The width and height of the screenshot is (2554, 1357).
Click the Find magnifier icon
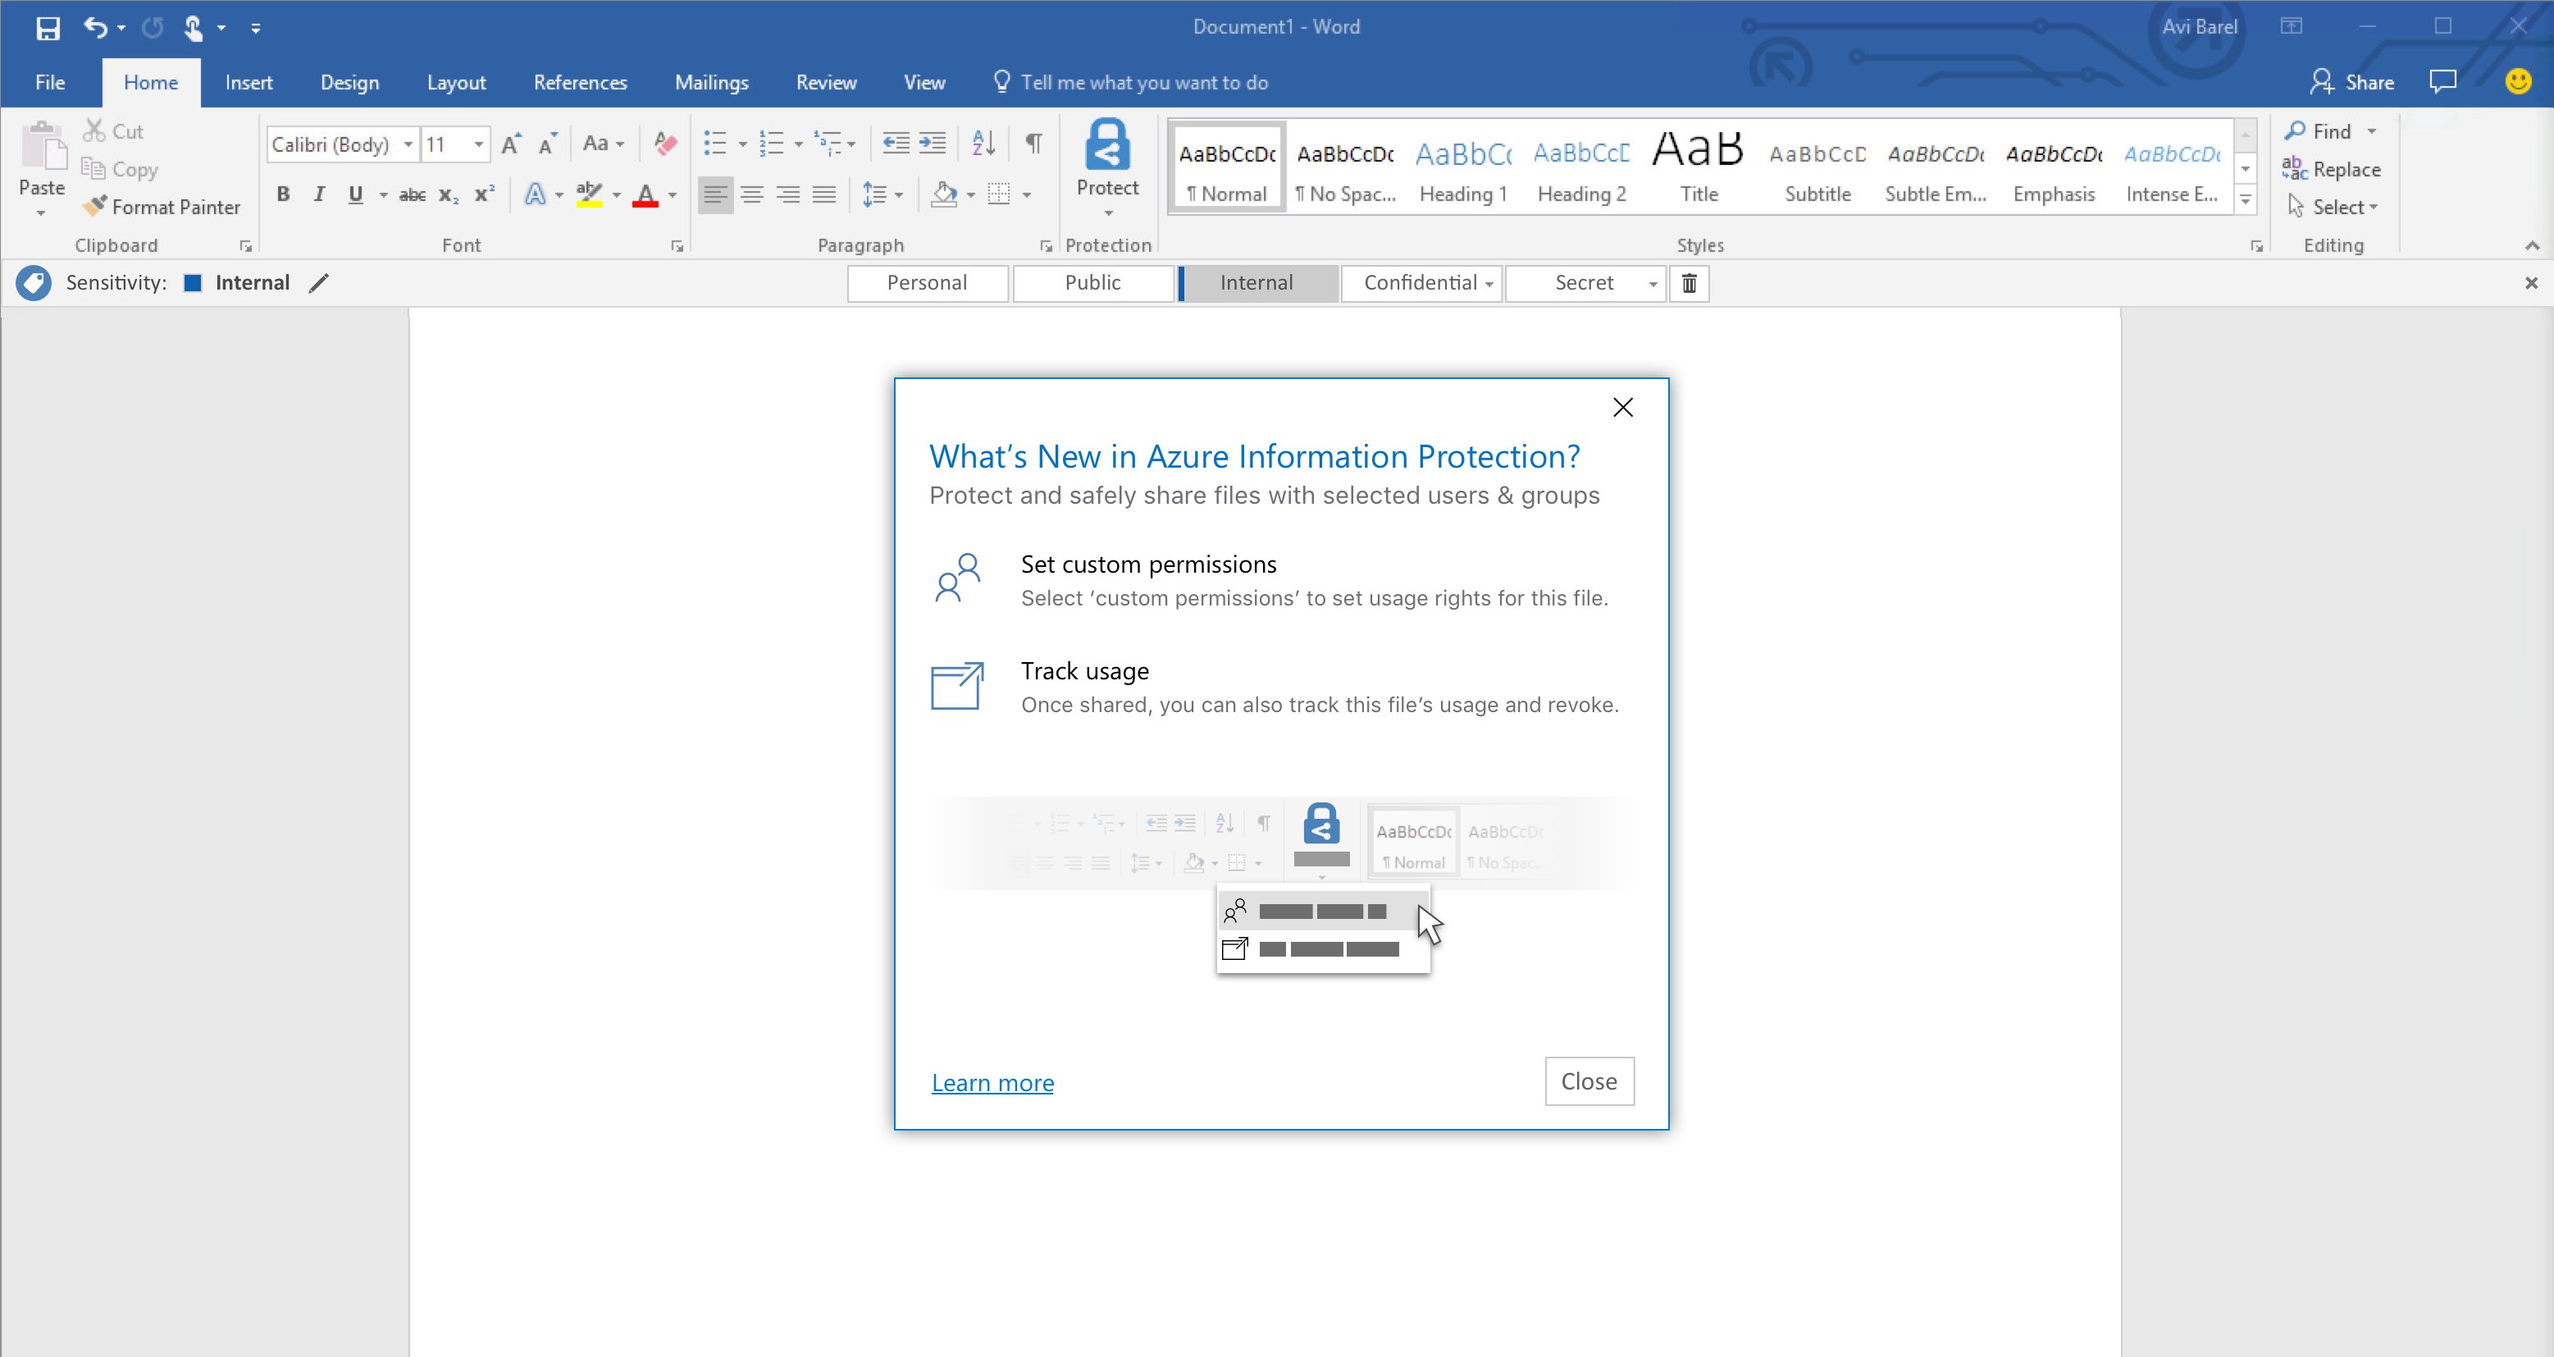[2294, 130]
